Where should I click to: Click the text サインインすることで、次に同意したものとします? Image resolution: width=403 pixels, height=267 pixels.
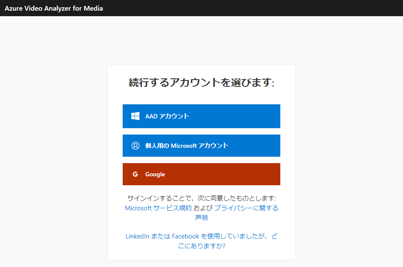point(201,198)
